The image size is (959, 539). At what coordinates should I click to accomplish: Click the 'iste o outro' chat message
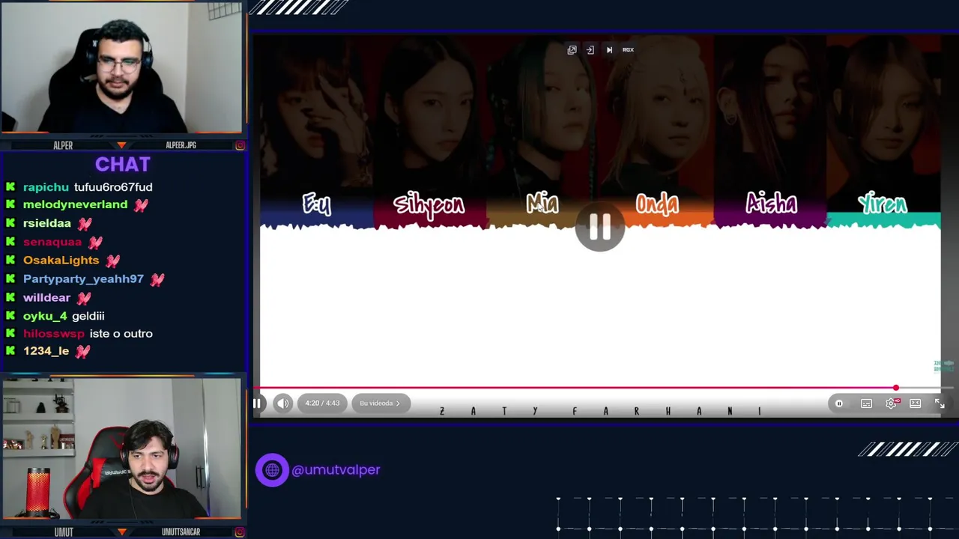point(121,334)
